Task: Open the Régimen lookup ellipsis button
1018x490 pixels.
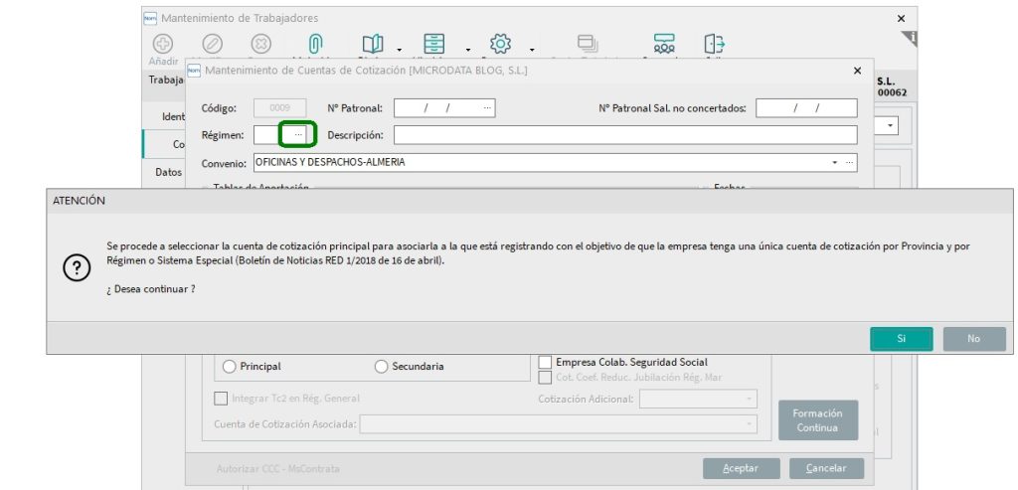Action: 298,134
